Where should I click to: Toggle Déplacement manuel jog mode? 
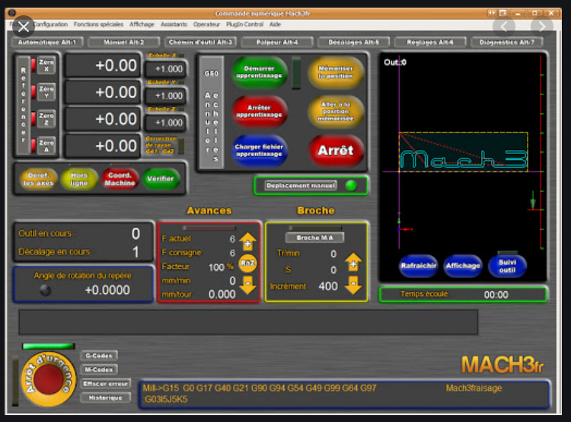(x=301, y=185)
